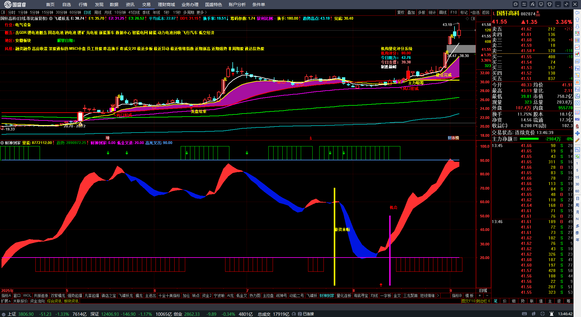Open 图文F10 company info
Viewport: 581px width, 317px height.
click(x=468, y=301)
